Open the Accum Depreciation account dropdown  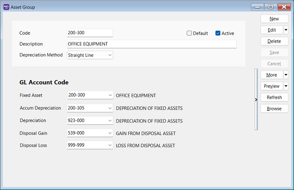(109, 108)
